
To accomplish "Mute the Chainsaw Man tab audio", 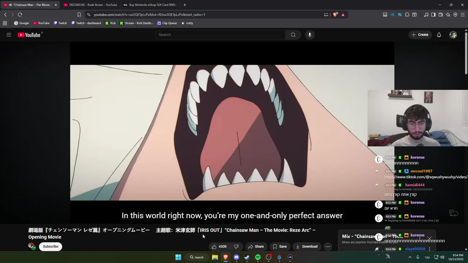I will coord(10,5).
